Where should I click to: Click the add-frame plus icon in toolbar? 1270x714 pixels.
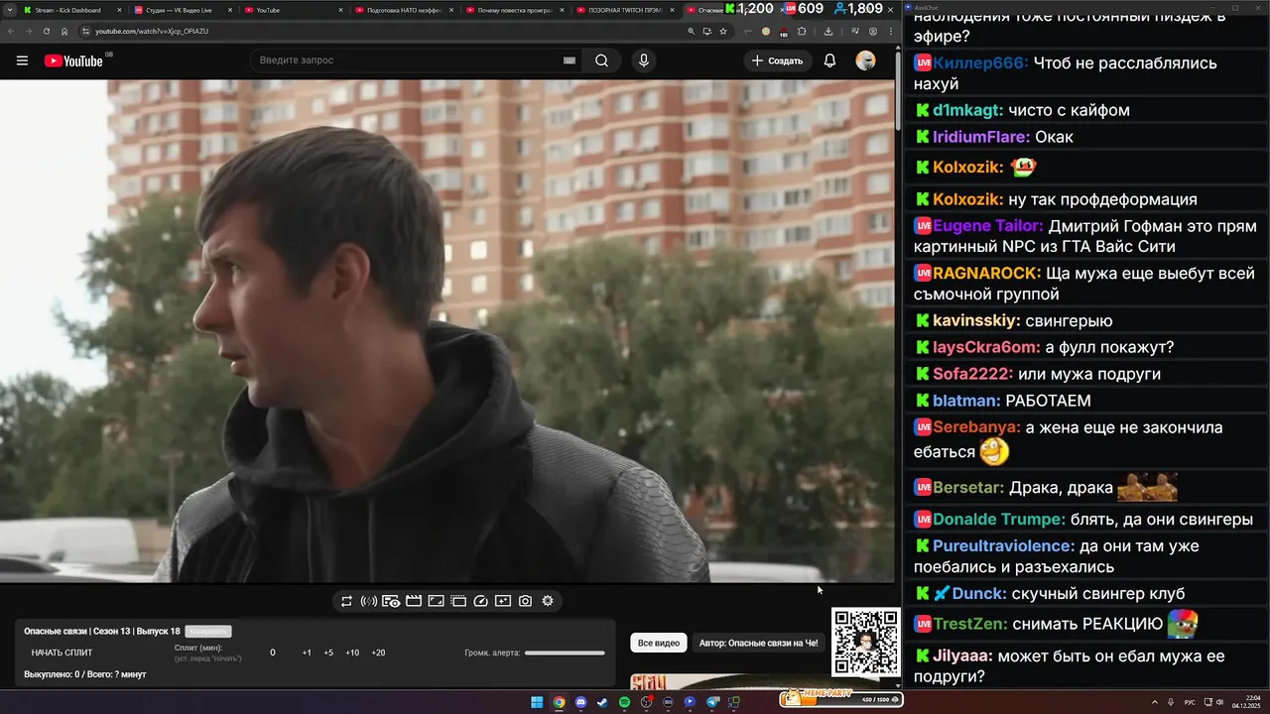[503, 601]
